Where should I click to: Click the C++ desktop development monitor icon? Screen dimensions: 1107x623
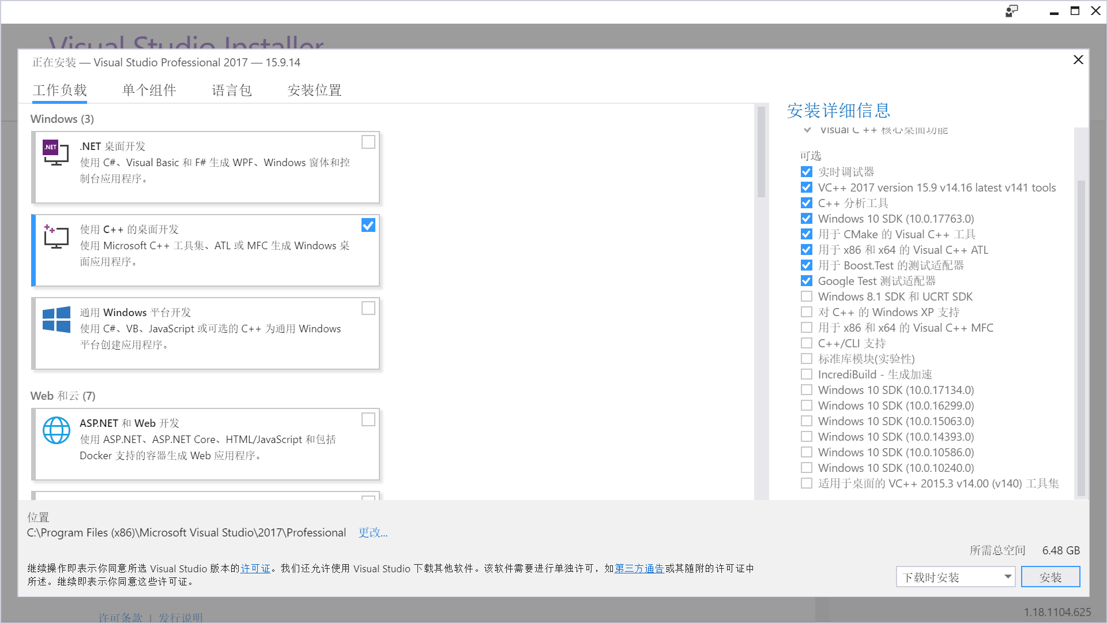pos(56,237)
